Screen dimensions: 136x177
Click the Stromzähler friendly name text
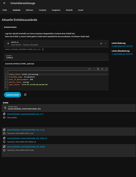click(x=12, y=118)
